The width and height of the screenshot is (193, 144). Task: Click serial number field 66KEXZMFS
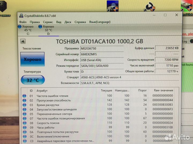102,54
